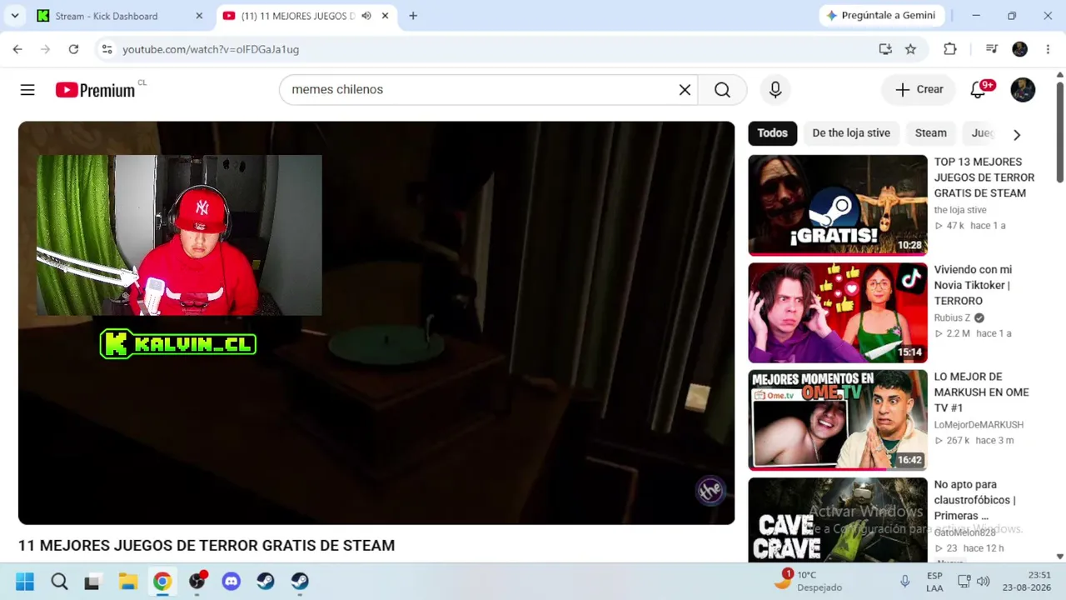This screenshot has width=1066, height=600.
Task: Open a new browser tab
Action: coord(413,16)
